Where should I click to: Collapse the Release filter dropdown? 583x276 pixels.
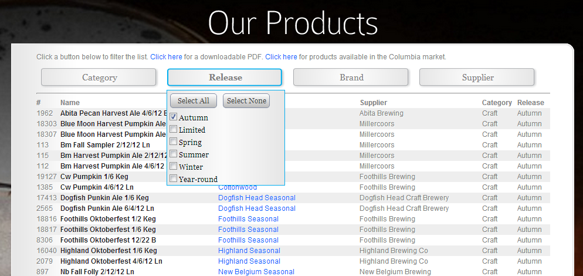(x=225, y=77)
